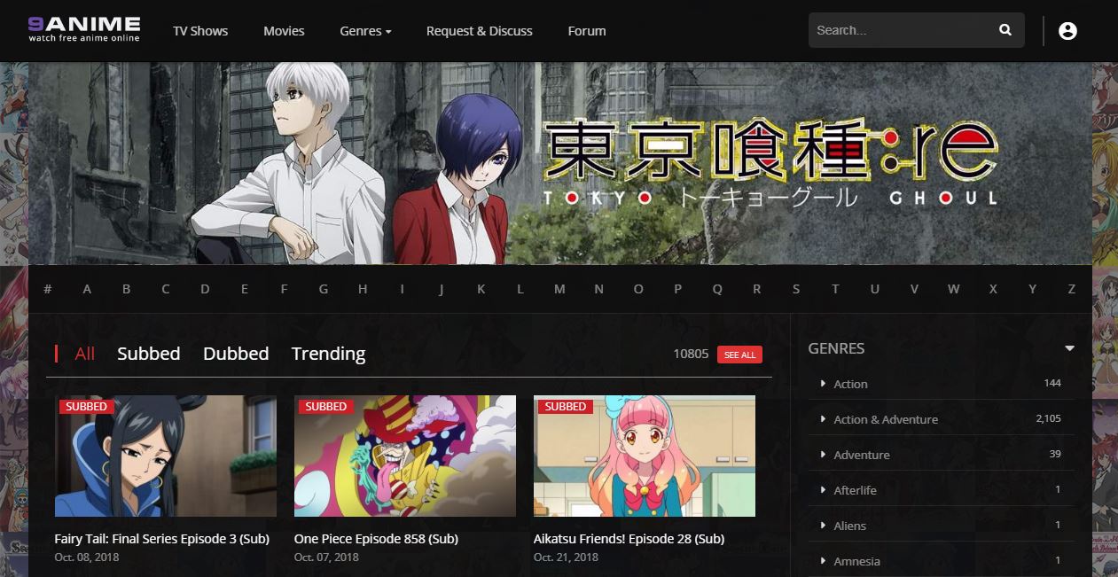Viewport: 1118px width, 577px height.
Task: Filter anime list by letter B
Action: (126, 289)
